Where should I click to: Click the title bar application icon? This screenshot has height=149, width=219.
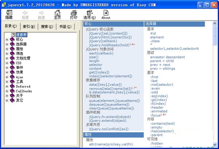(4, 5)
